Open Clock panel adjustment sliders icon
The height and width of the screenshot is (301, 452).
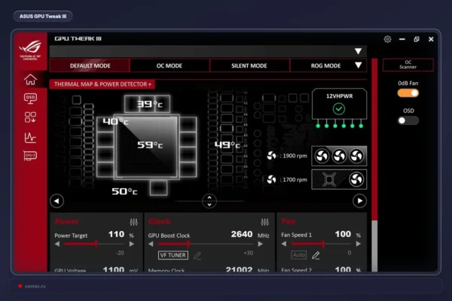[264, 222]
